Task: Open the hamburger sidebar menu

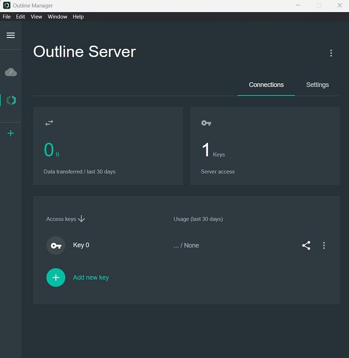Action: tap(10, 35)
